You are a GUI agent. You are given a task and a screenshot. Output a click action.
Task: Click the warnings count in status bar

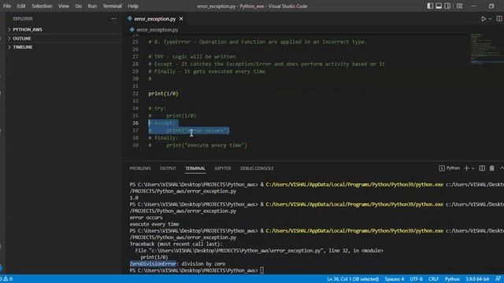pos(9,279)
